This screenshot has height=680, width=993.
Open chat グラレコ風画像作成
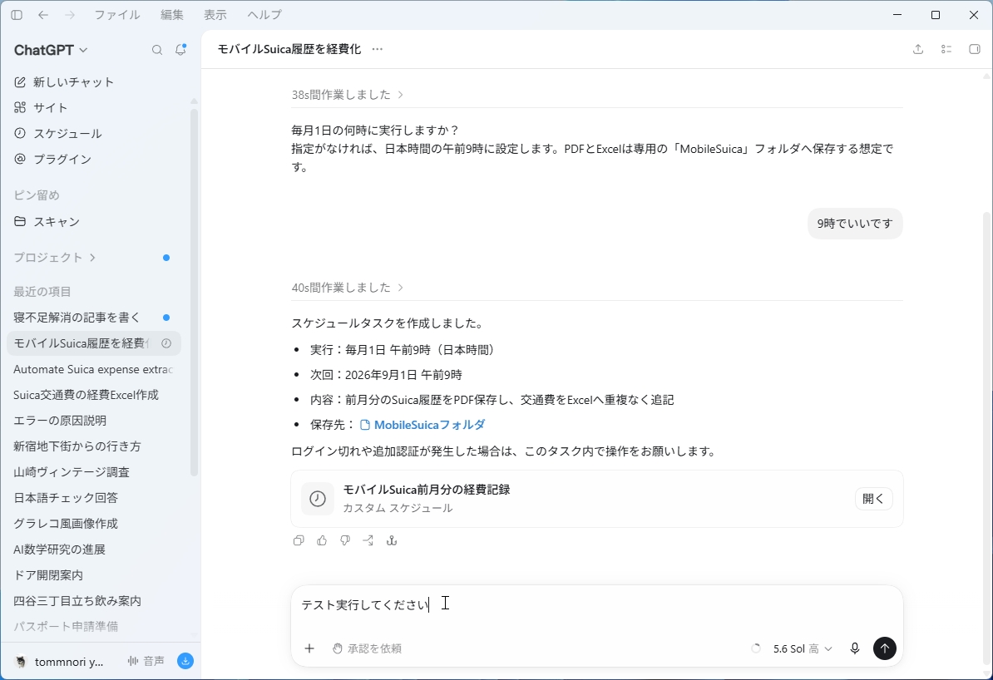click(94, 524)
